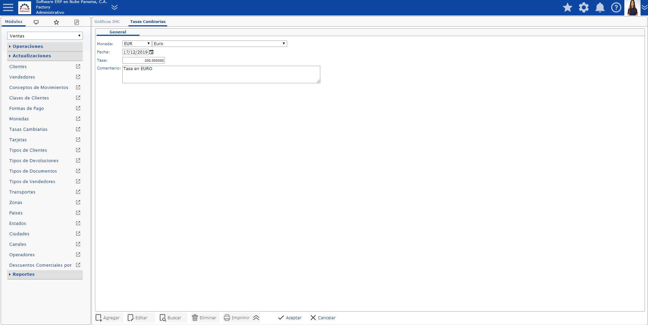Viewport: 648px width, 325px height.
Task: Open Canales external icon
Action: (x=78, y=244)
